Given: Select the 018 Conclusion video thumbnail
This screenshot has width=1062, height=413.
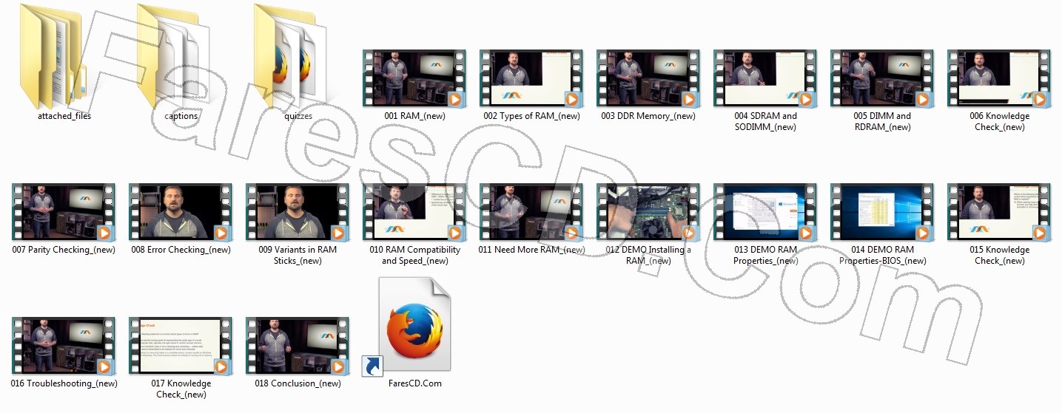Looking at the screenshot, I should pyautogui.click(x=298, y=346).
